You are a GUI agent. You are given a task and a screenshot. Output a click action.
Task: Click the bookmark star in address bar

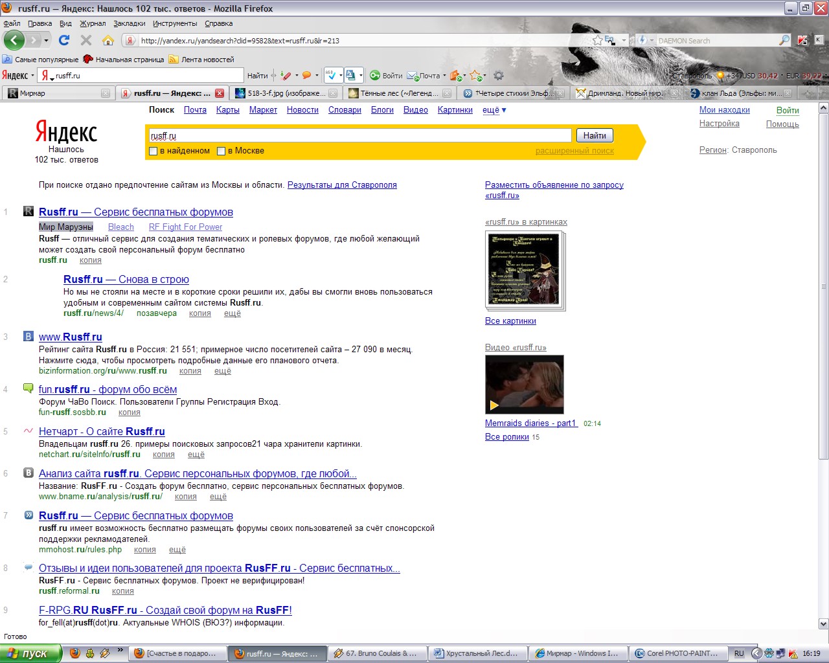pos(597,40)
